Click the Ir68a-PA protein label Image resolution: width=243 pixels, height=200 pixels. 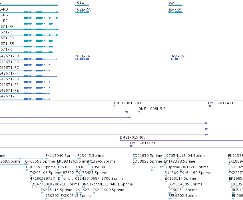(x=83, y=56)
